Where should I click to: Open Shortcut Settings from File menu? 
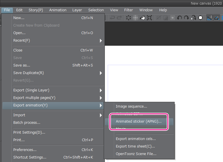click(30, 157)
